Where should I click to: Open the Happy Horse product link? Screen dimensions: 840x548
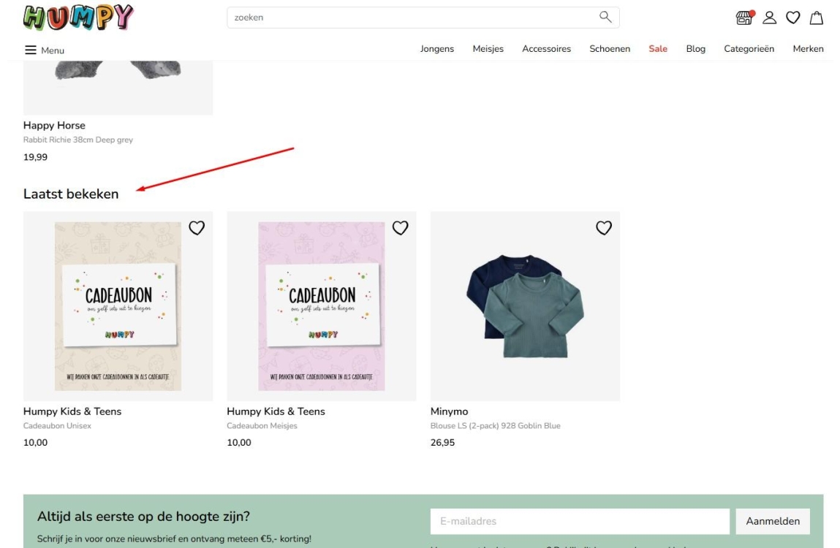coord(54,126)
